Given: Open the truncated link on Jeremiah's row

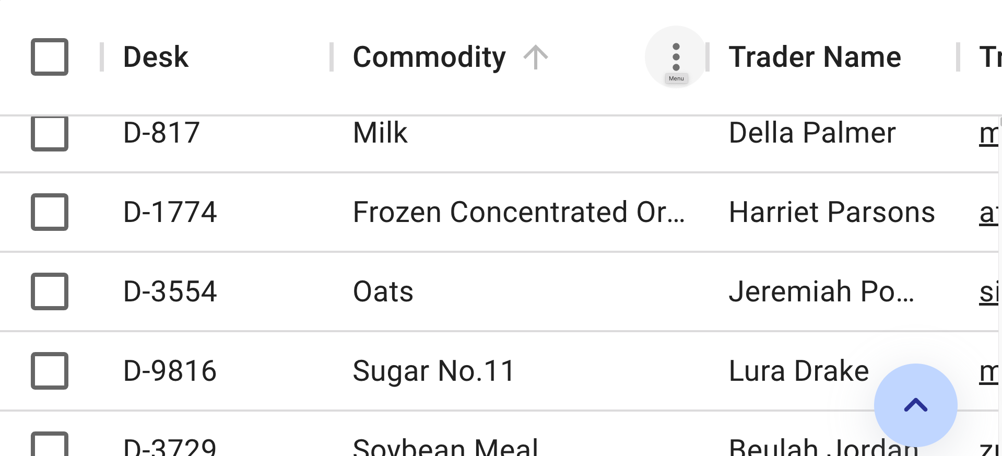Looking at the screenshot, I should 991,291.
